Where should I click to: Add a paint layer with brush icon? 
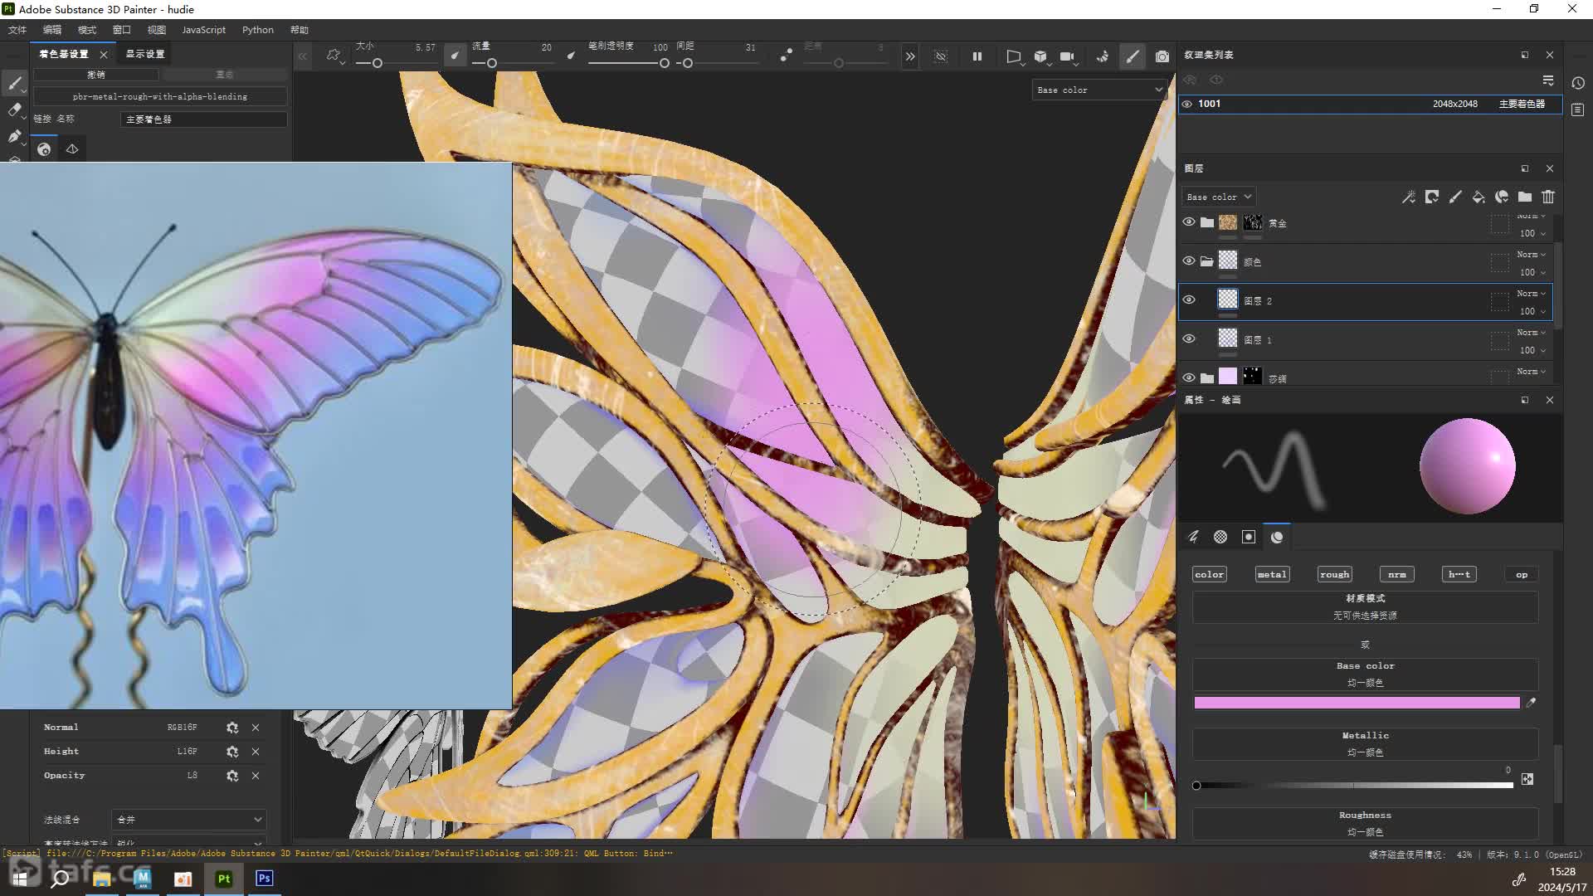[1455, 197]
